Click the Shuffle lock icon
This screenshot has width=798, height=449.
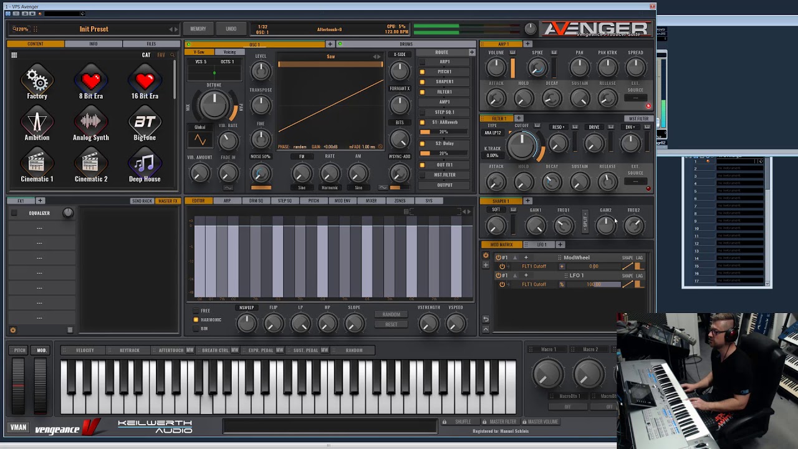[x=444, y=422]
